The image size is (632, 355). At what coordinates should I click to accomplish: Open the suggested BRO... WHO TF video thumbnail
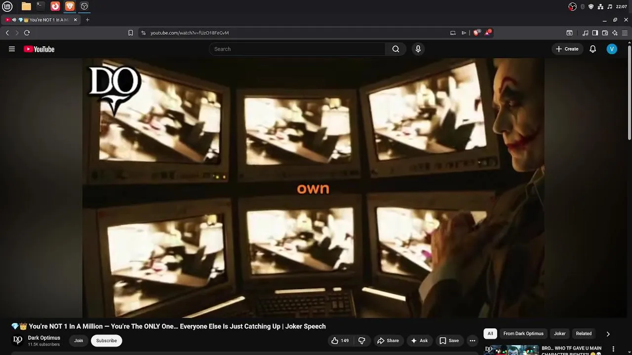tap(511, 350)
